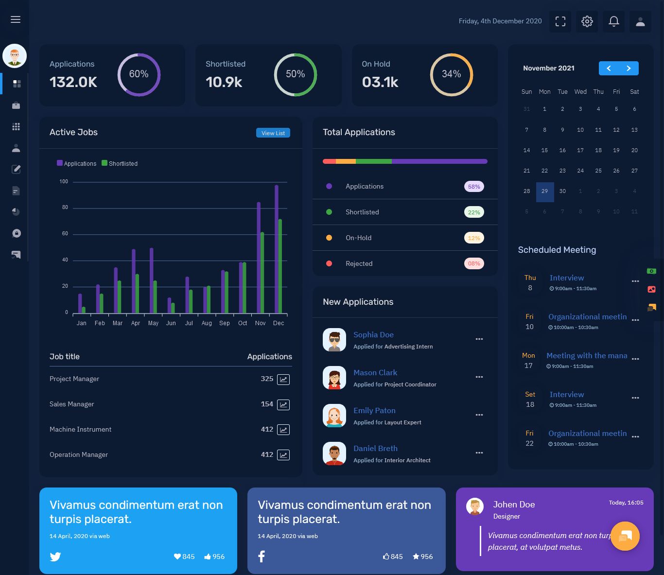Open notifications bell in top bar
Screen dimensions: 664x575
click(x=613, y=21)
